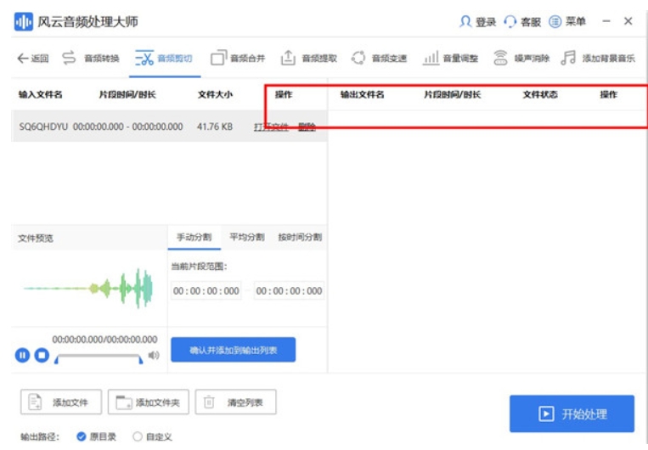This screenshot has height=450, width=648.
Task: Click 确认并添加到输出列表 button
Action: click(233, 350)
